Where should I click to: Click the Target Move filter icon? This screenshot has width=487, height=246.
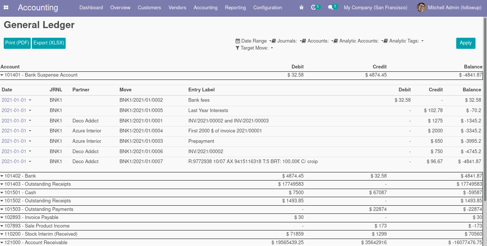pyautogui.click(x=237, y=48)
